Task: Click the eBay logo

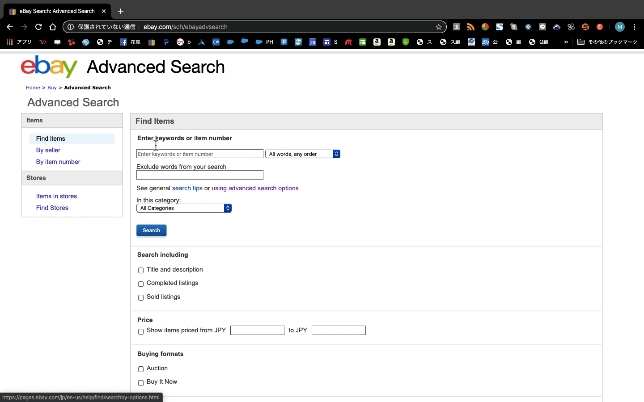Action: click(x=49, y=67)
